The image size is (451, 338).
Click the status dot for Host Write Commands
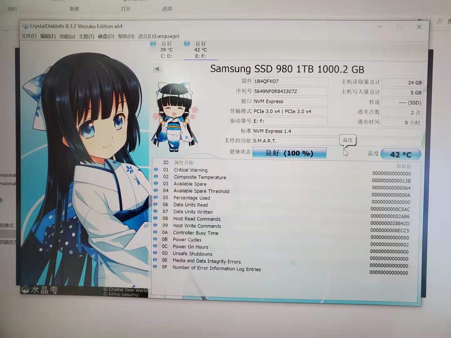155,225
